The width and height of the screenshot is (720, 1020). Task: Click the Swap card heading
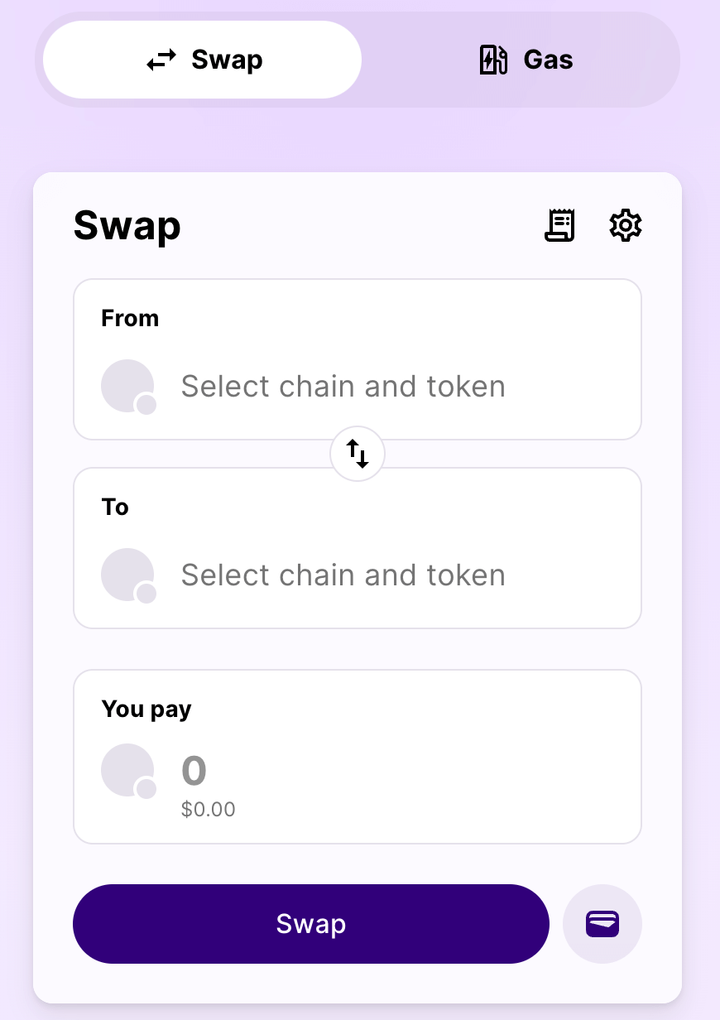click(127, 226)
